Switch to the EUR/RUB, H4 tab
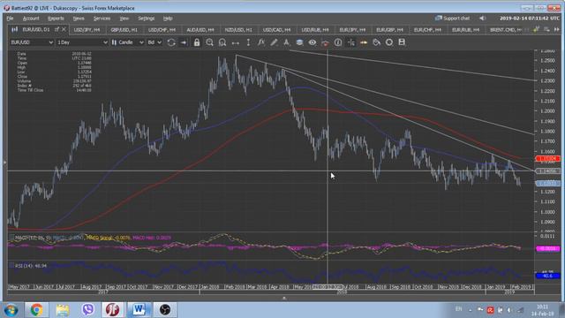 465,29
